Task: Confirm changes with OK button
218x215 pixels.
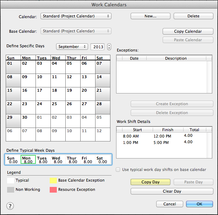Action: coord(199,204)
